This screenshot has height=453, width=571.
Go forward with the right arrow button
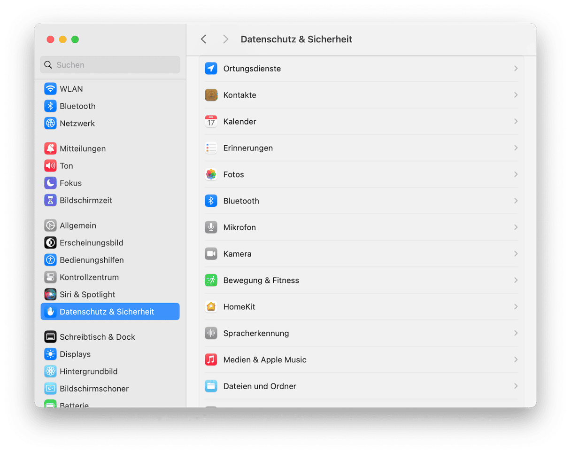pos(226,39)
